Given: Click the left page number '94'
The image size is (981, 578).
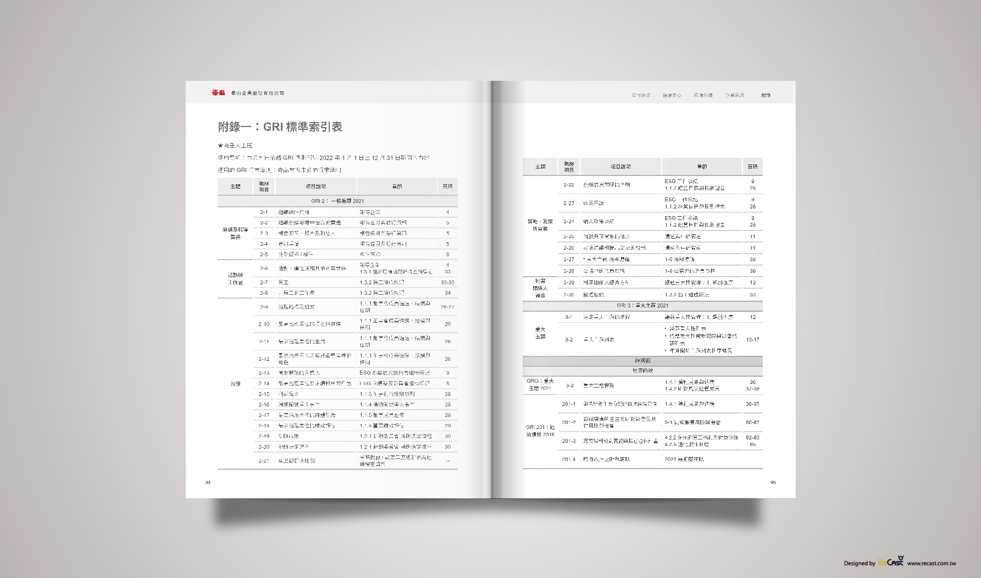Looking at the screenshot, I should [208, 482].
